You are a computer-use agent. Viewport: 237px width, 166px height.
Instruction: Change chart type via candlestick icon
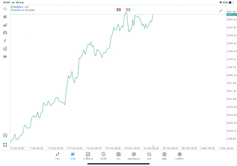tap(5, 17)
